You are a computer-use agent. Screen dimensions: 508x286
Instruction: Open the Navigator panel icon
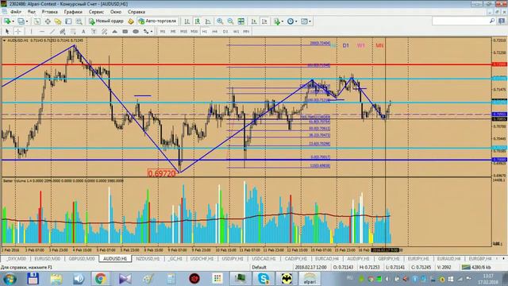(58, 21)
